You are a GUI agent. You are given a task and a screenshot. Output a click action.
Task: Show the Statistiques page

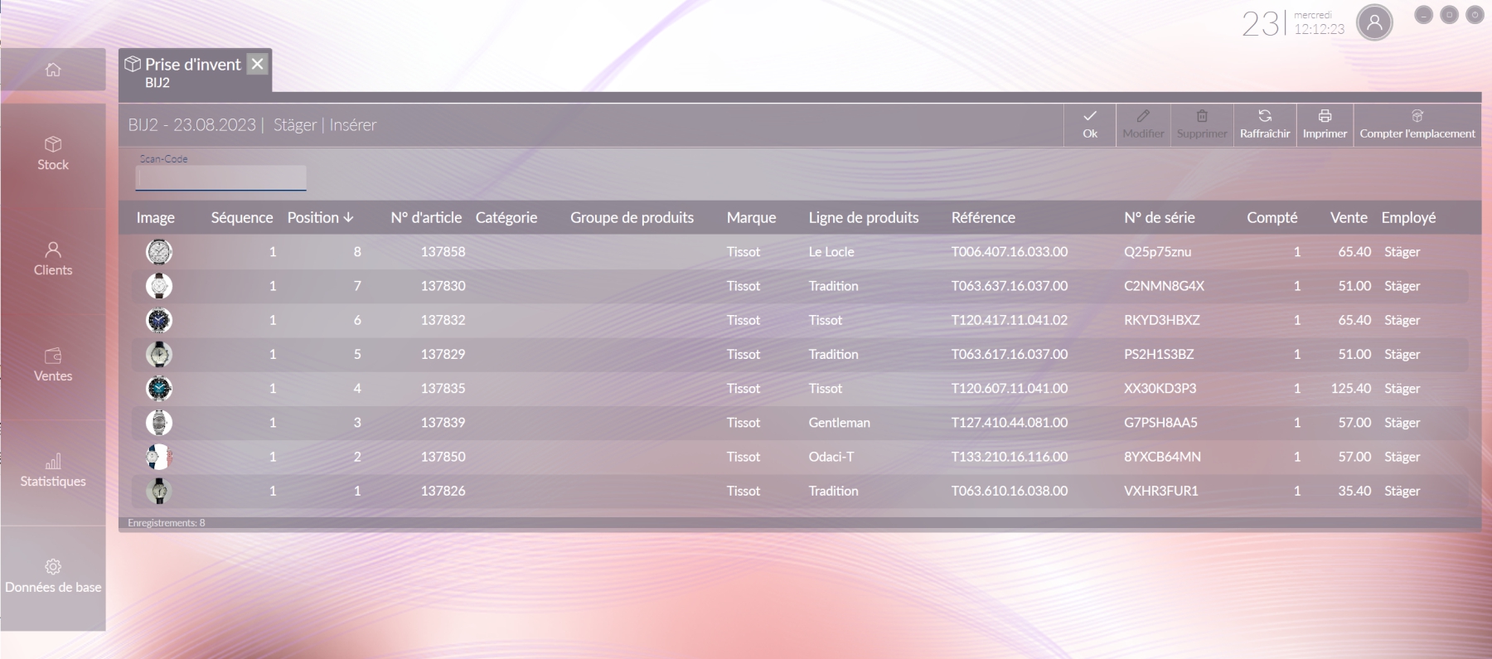pyautogui.click(x=53, y=471)
